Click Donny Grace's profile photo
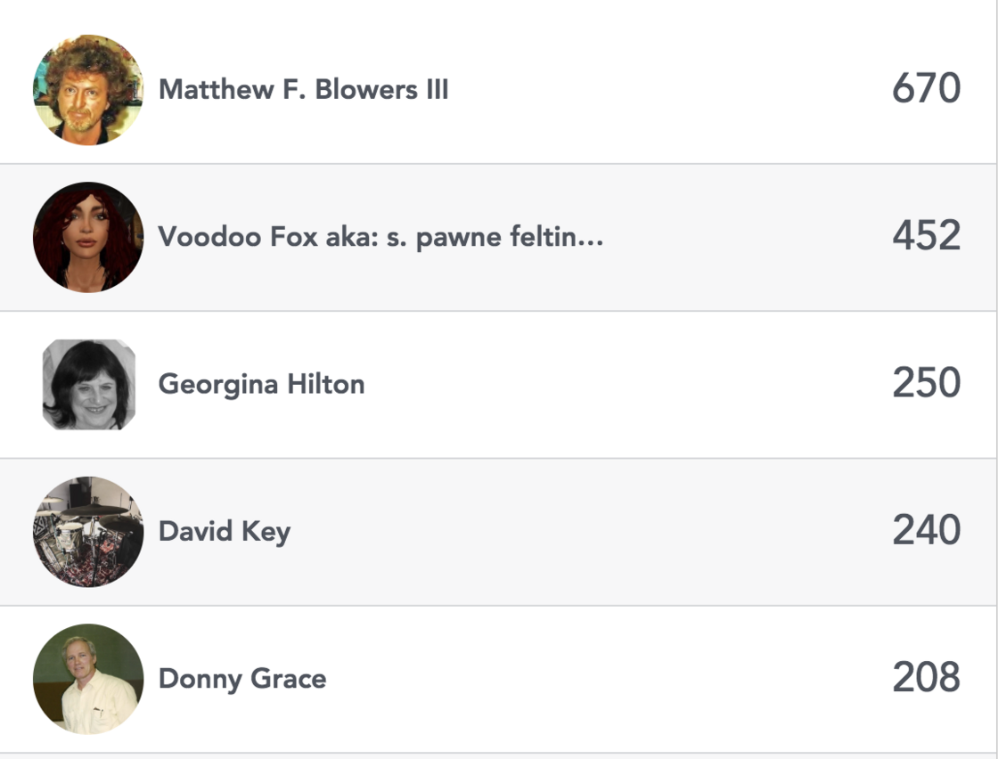 coord(88,679)
